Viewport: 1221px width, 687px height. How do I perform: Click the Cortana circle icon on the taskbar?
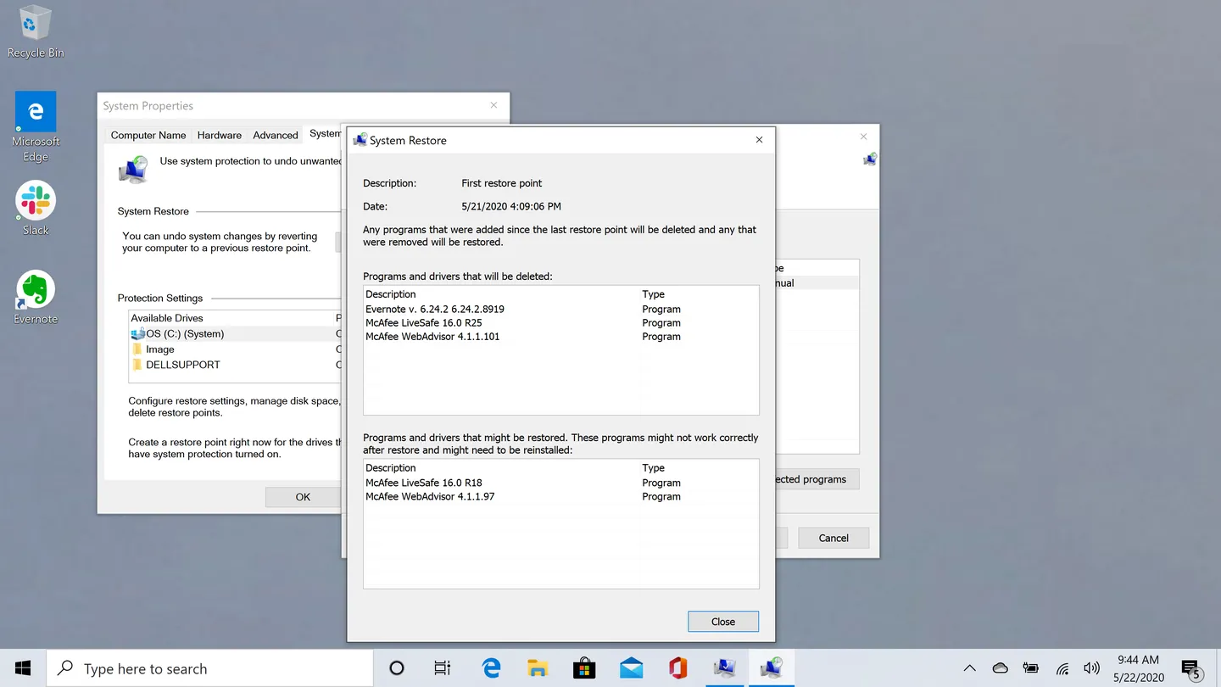pyautogui.click(x=396, y=668)
